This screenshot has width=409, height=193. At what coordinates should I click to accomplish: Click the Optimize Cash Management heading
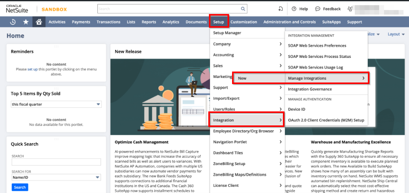142,142
